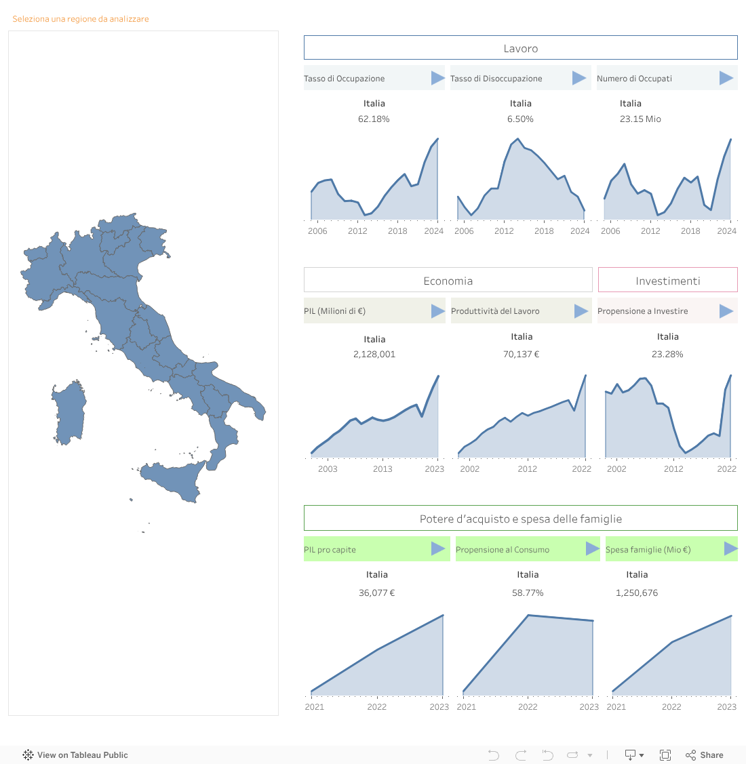
Task: Click the Seleziona una regione da analizzare text
Action: (81, 19)
